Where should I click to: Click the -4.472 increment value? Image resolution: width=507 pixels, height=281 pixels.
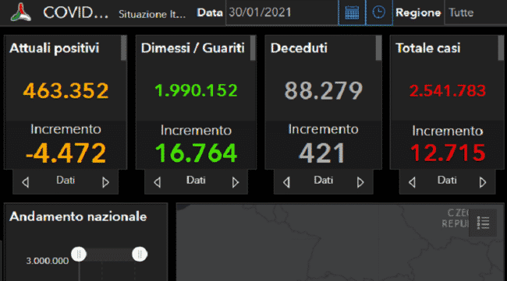[66, 153]
